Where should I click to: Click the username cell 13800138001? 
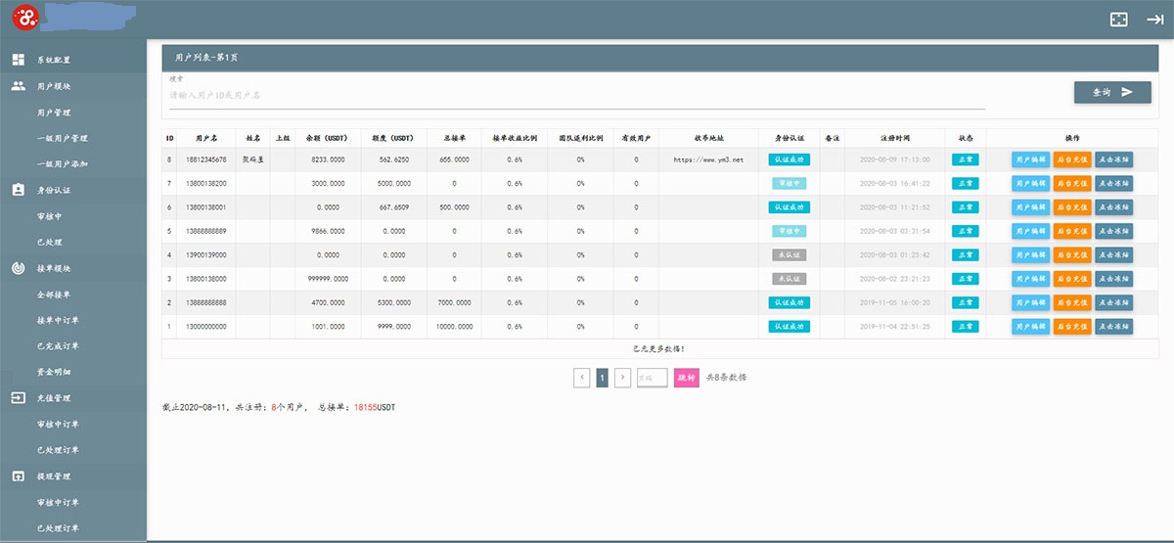[206, 207]
